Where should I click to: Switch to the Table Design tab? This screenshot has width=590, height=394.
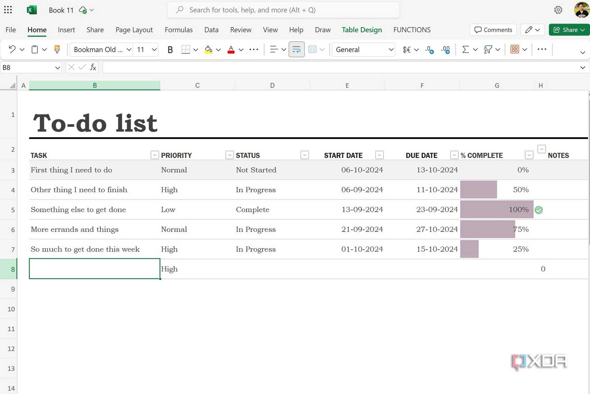tap(362, 30)
